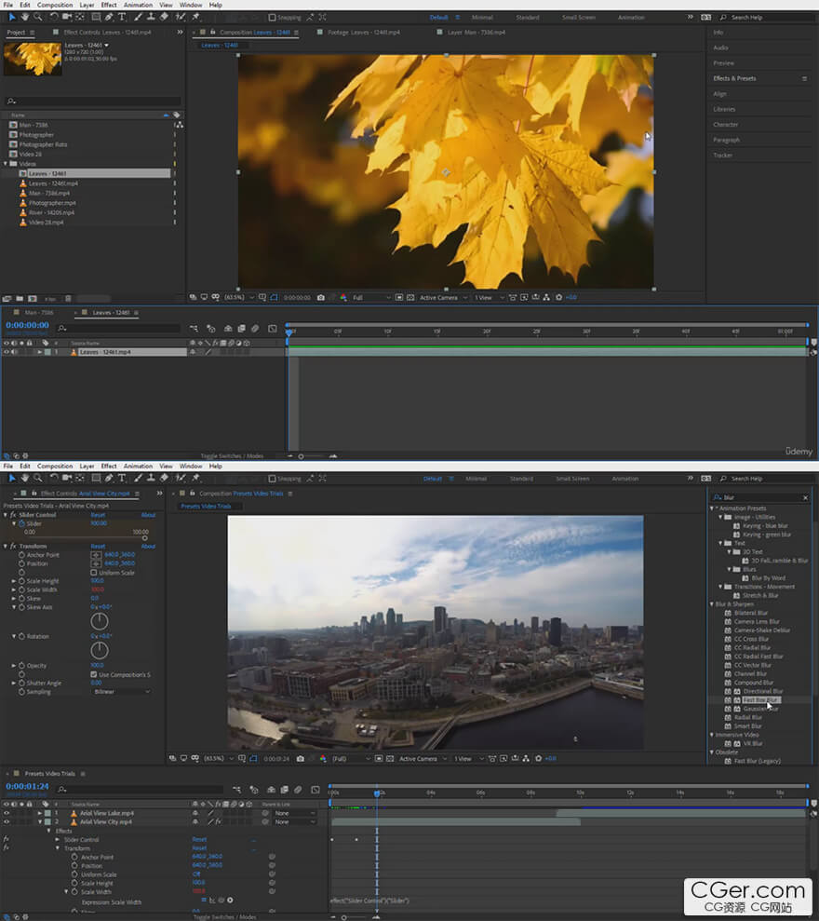Reset the Transform effect in Effect Controls
The height and width of the screenshot is (921, 819).
[x=98, y=547]
